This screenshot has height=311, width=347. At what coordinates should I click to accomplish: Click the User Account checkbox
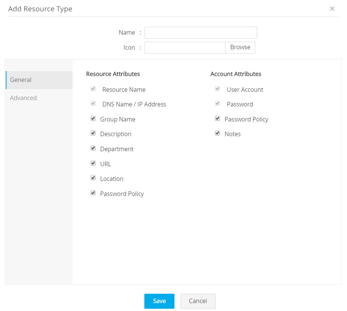(x=217, y=89)
